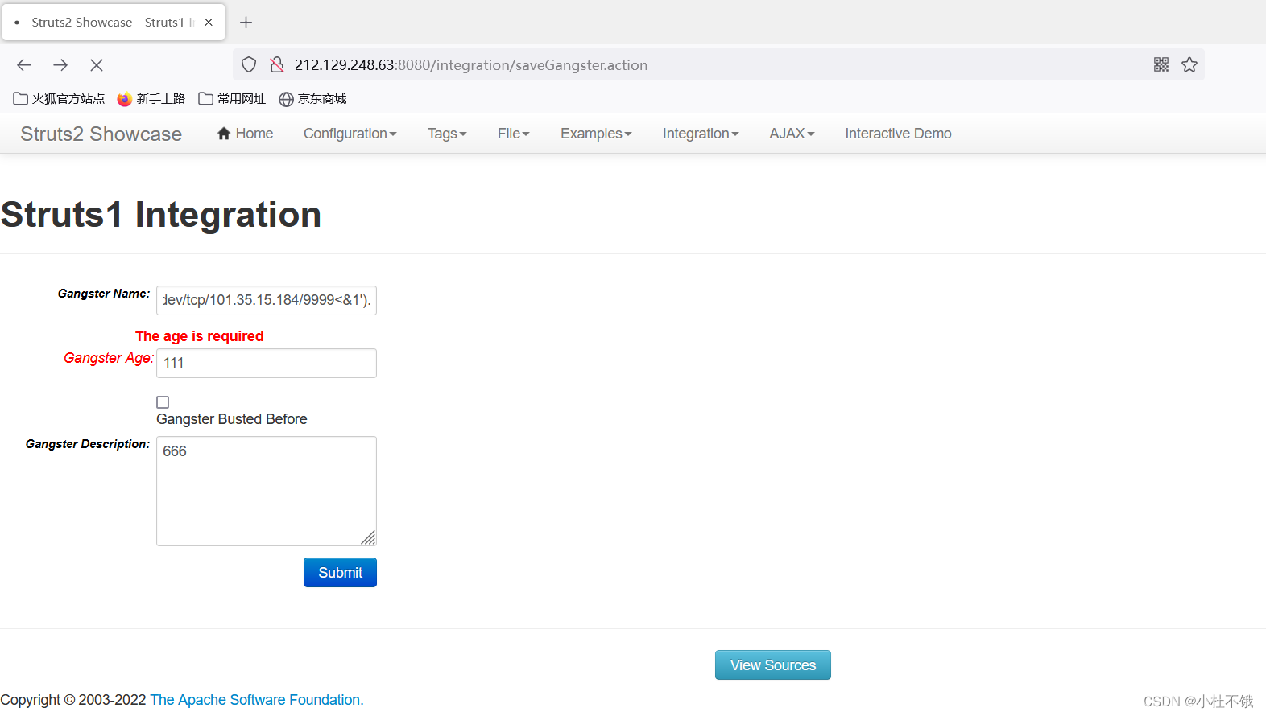Click the Gangster Description label
Viewport: 1266px width, 716px height.
pos(88,444)
